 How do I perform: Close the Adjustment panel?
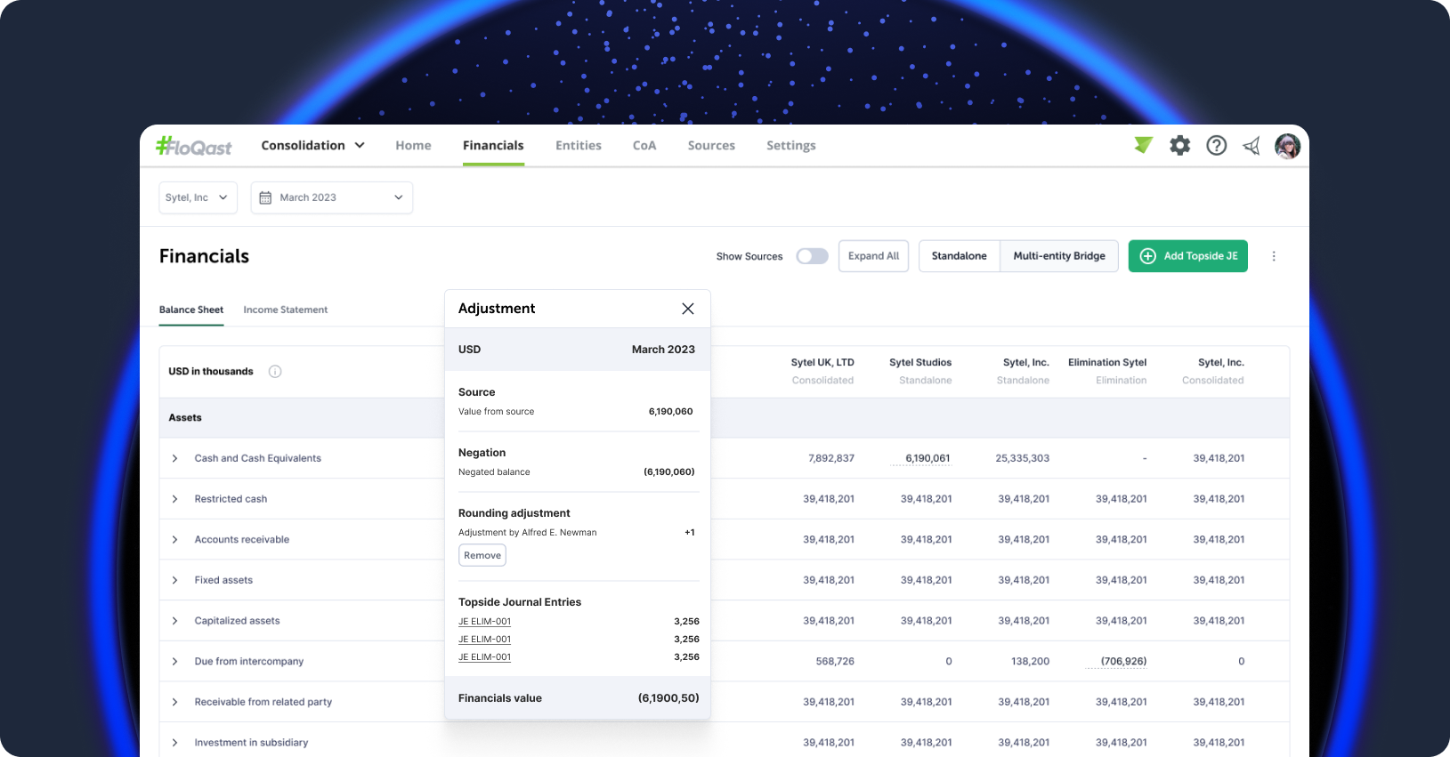coord(688,309)
